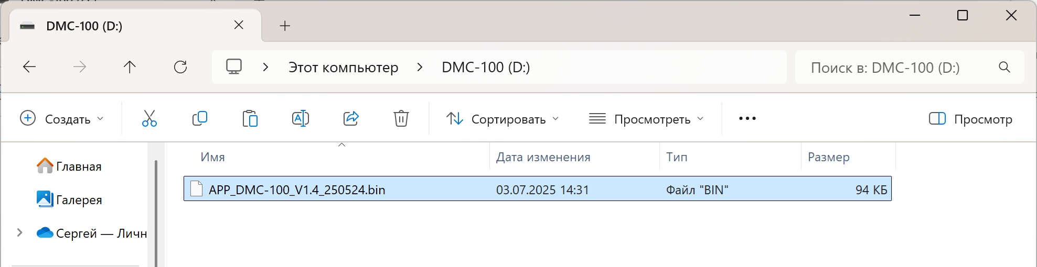Go up one folder level

click(x=130, y=67)
